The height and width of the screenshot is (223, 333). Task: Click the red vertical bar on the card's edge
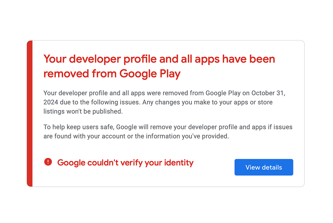30,113
